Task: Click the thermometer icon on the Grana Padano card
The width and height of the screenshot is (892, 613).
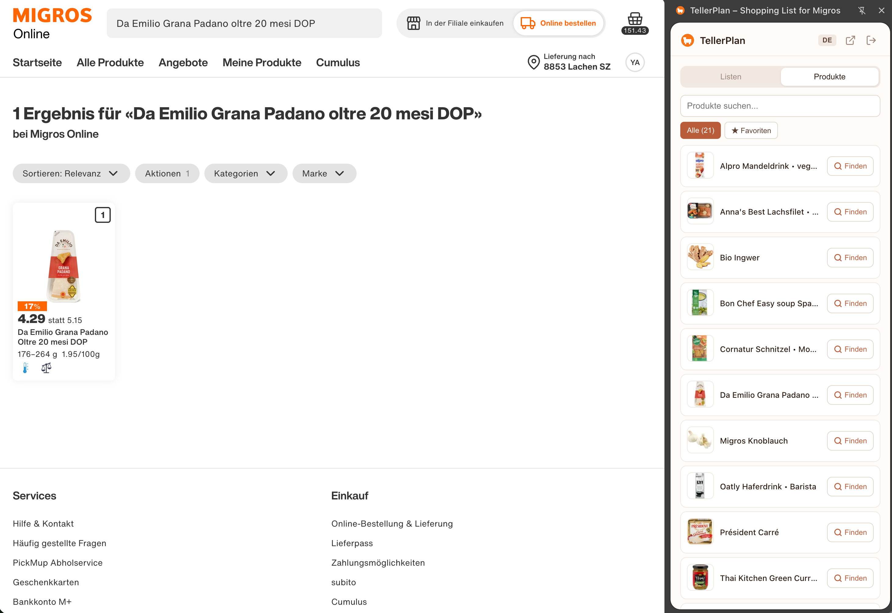Action: pos(25,368)
